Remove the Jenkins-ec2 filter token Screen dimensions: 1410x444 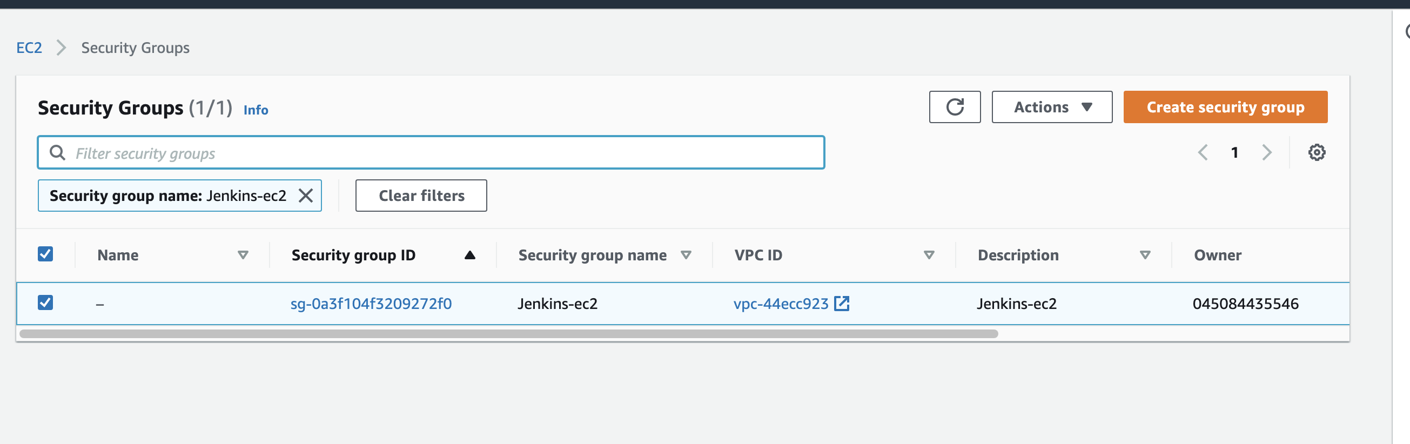pyautogui.click(x=305, y=196)
